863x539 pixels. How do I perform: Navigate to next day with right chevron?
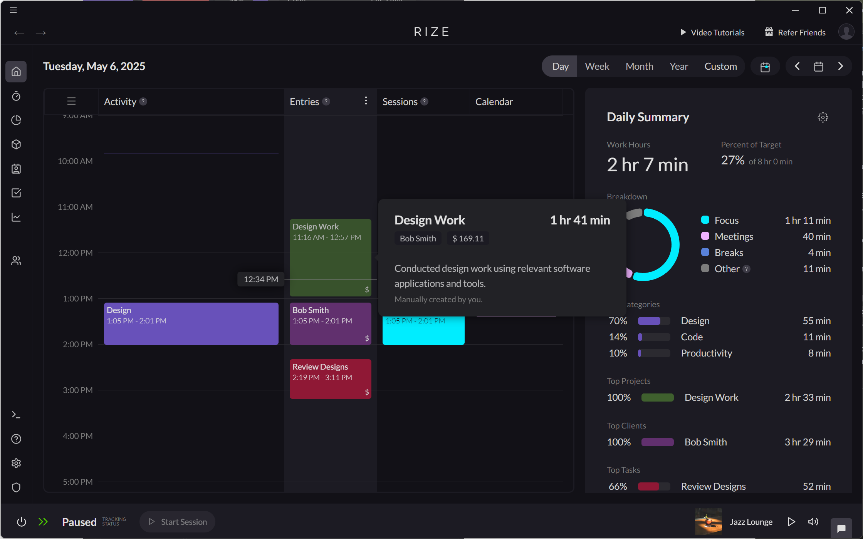(x=840, y=66)
